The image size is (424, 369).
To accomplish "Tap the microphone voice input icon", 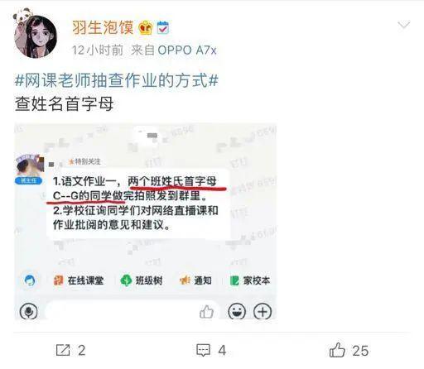I will [x=29, y=311].
